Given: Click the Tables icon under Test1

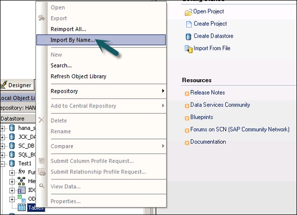Looking at the screenshot, I should tap(22, 207).
